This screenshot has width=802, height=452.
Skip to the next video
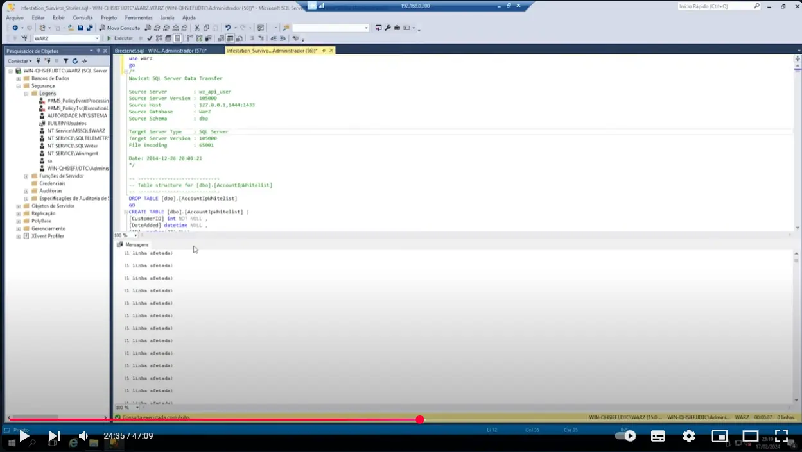[x=55, y=436]
